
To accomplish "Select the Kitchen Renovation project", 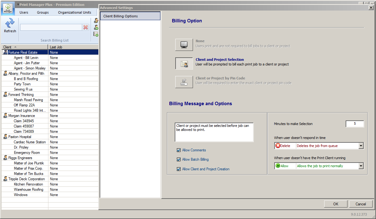I will (x=50, y=184).
